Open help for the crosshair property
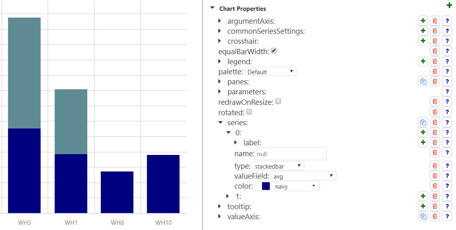The width and height of the screenshot is (456, 230). (447, 41)
